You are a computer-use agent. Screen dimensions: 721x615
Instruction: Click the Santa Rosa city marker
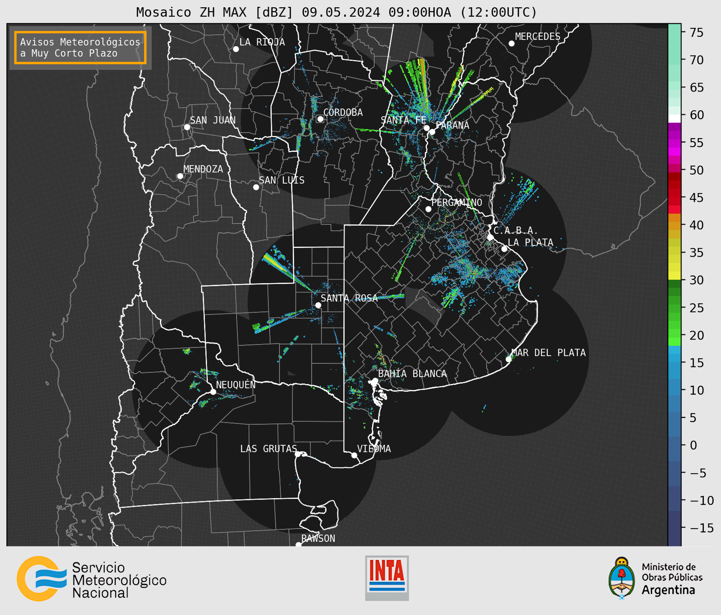(x=318, y=305)
